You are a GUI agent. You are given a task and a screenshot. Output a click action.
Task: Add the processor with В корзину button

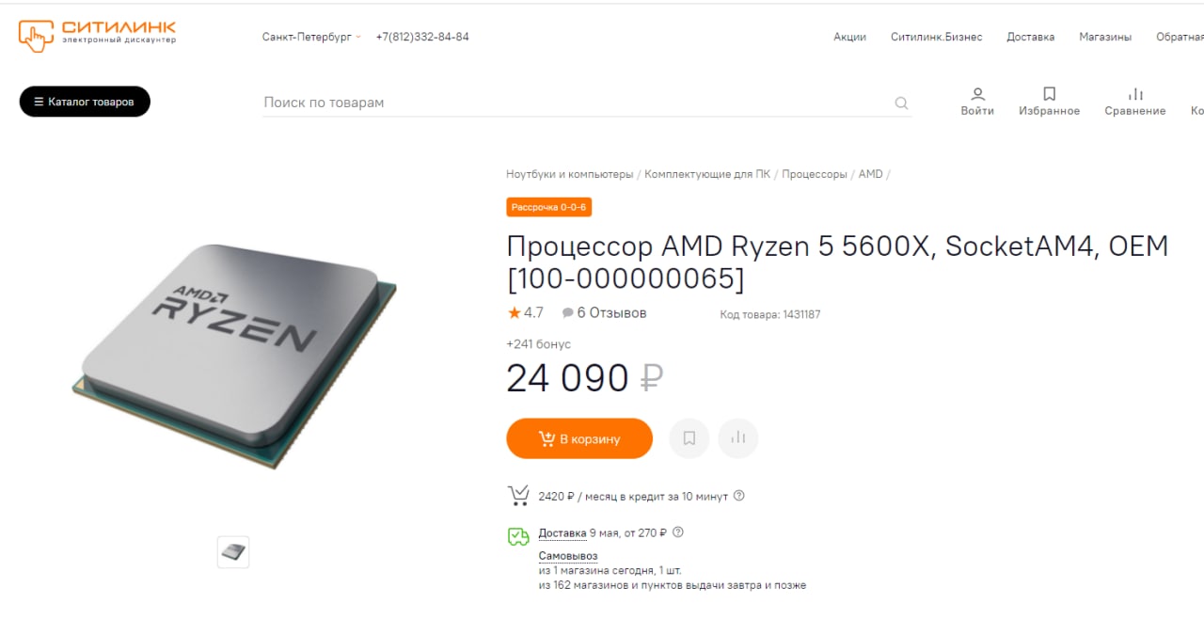pyautogui.click(x=579, y=438)
